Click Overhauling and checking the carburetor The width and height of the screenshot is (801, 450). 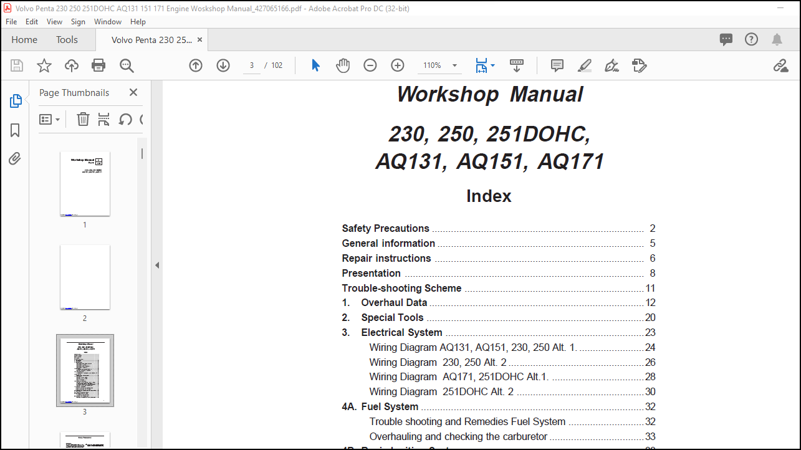coord(512,436)
